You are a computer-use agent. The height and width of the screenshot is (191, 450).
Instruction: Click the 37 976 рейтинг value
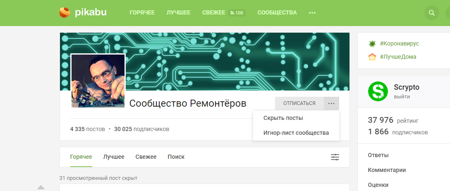tap(393, 120)
